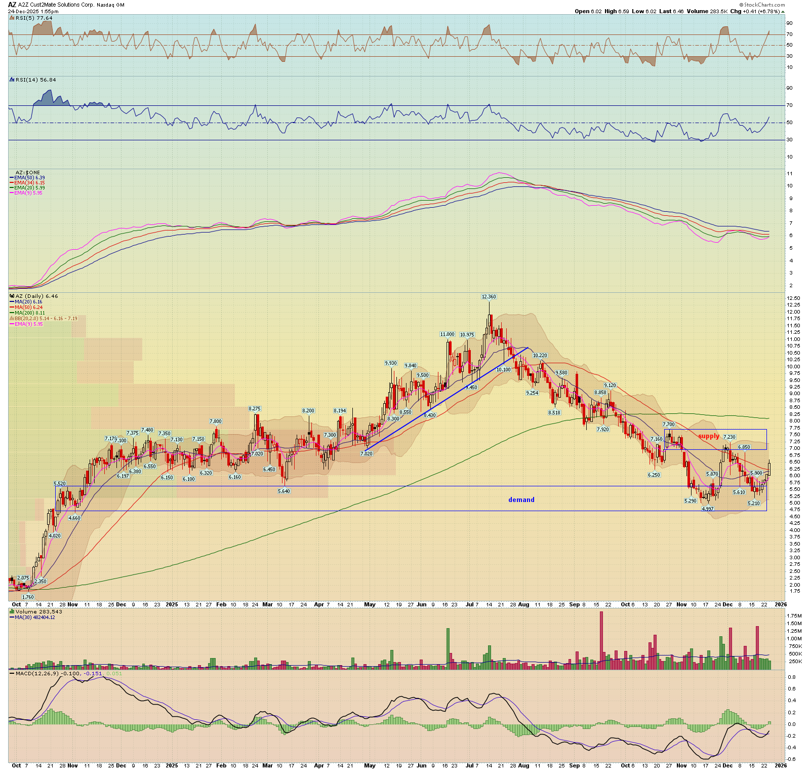Click the 4.997 low price label
The width and height of the screenshot is (810, 770).
point(707,509)
